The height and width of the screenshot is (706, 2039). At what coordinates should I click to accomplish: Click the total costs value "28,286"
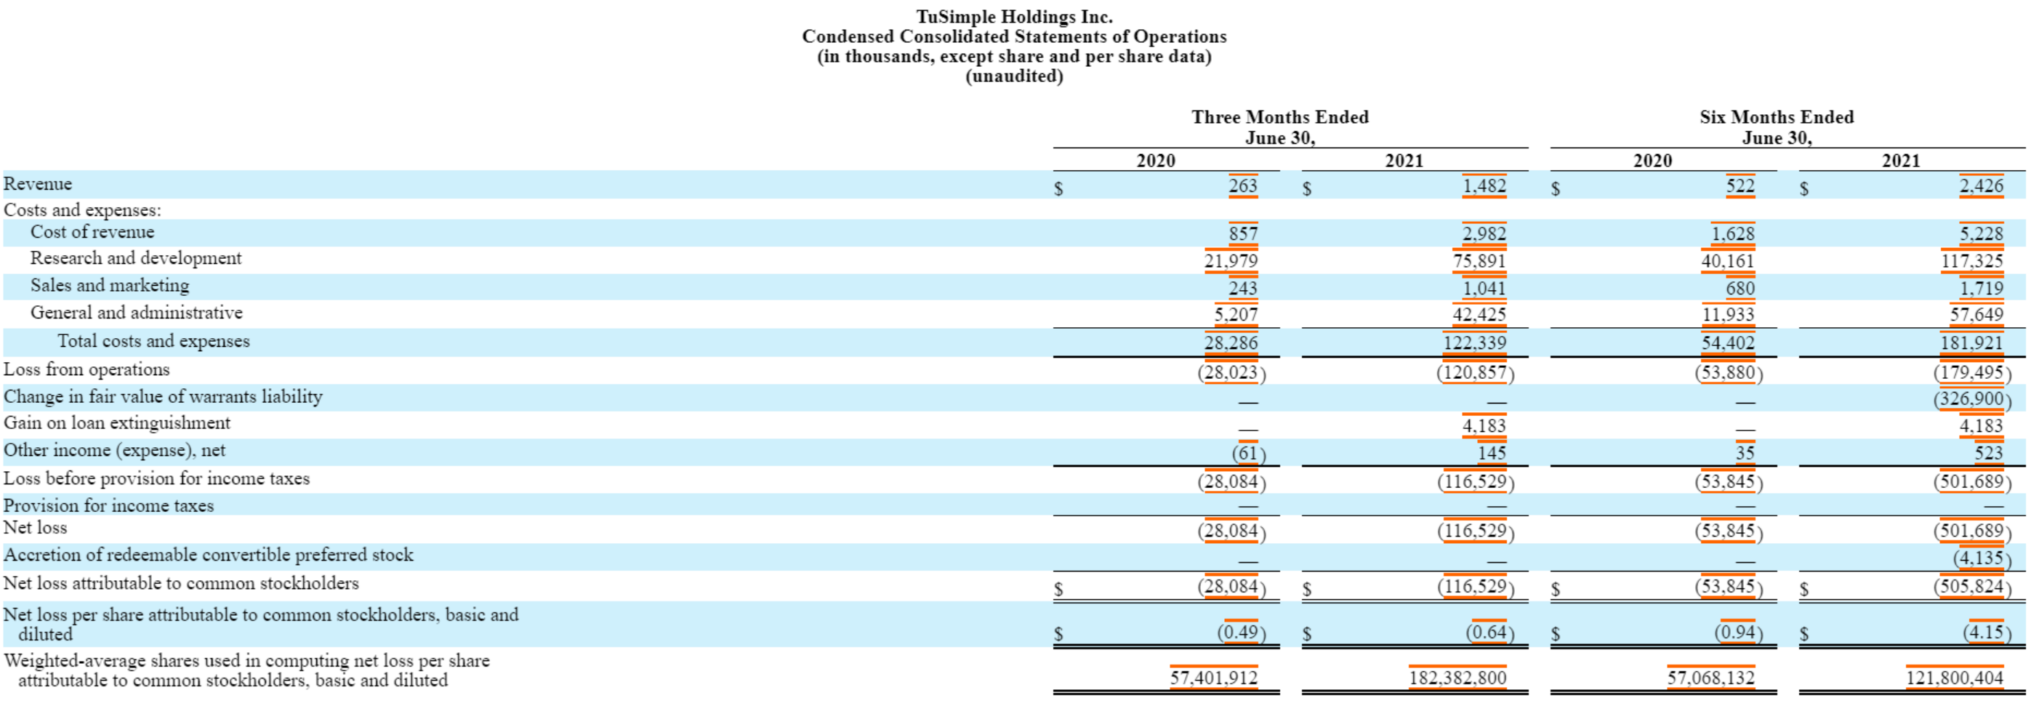tap(1231, 343)
